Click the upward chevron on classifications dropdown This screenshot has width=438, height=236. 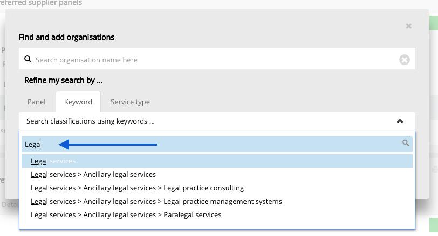pyautogui.click(x=400, y=121)
